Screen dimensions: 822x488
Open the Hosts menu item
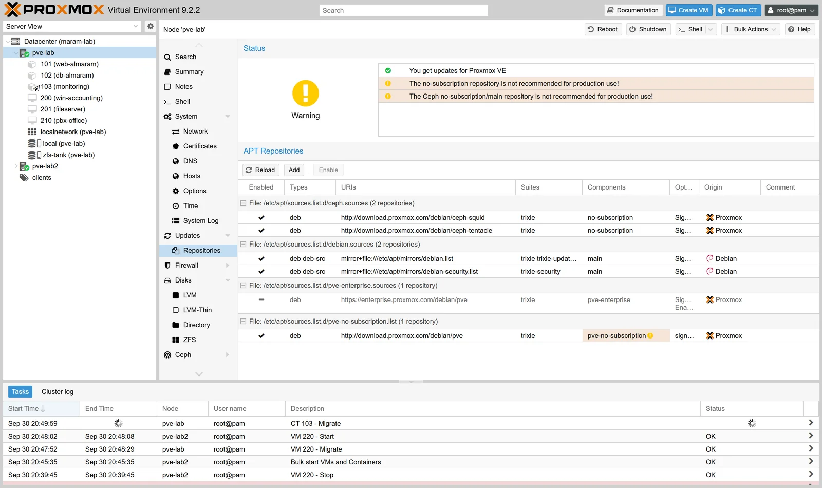click(198, 176)
